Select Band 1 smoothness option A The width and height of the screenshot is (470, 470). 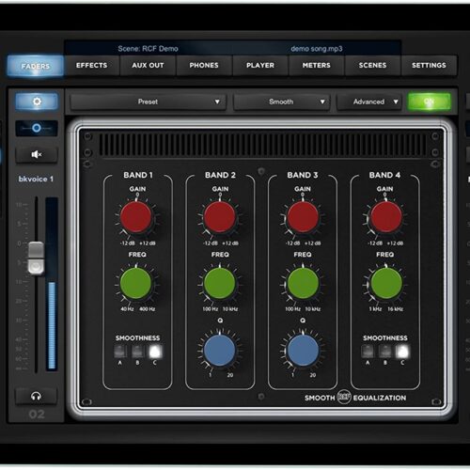120,352
